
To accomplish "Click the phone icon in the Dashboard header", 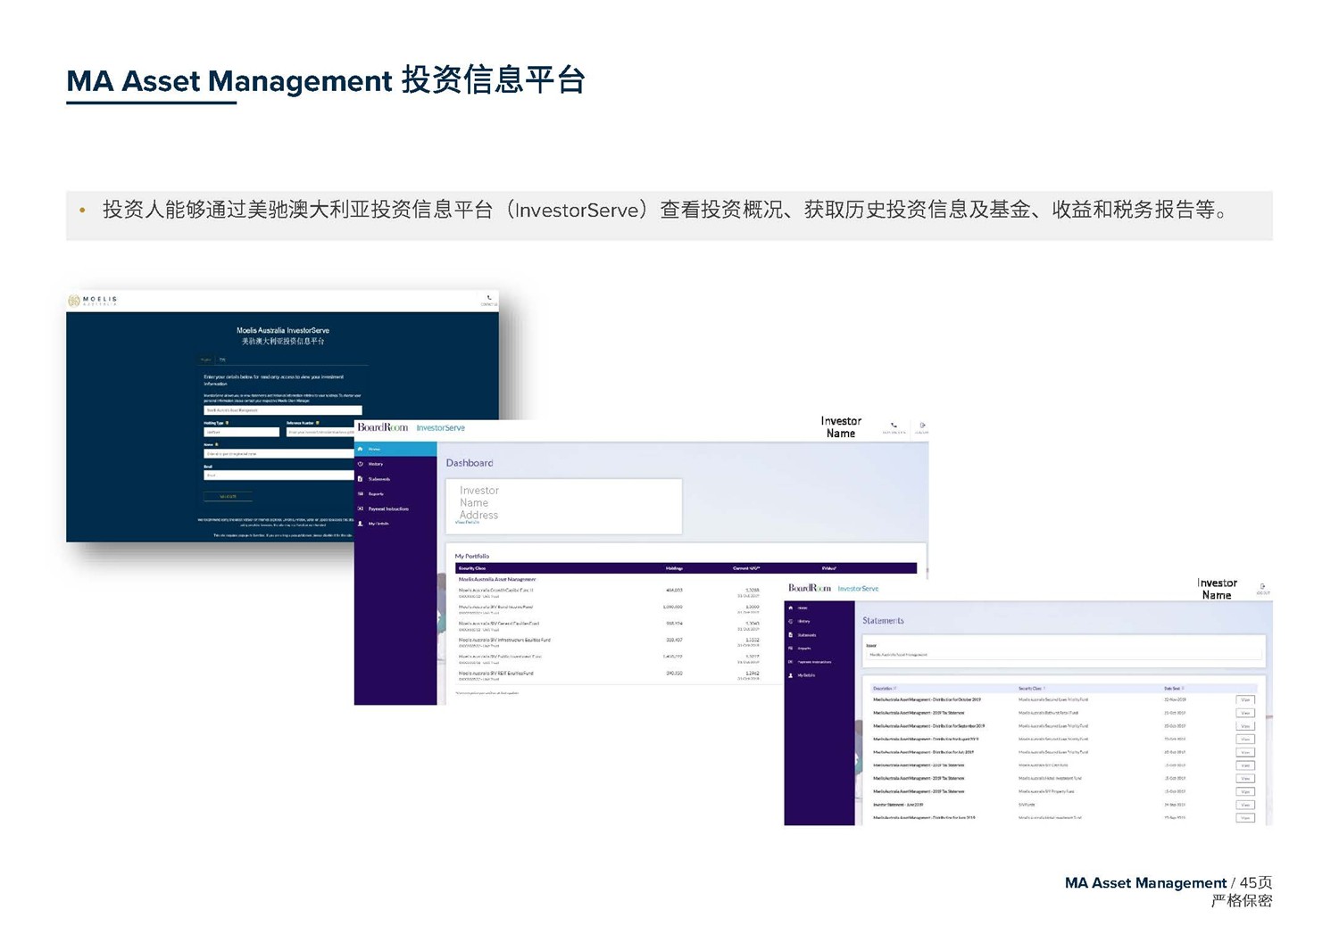I will pyautogui.click(x=894, y=426).
